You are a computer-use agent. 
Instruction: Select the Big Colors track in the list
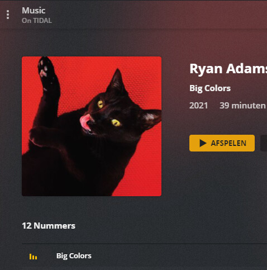(74, 256)
